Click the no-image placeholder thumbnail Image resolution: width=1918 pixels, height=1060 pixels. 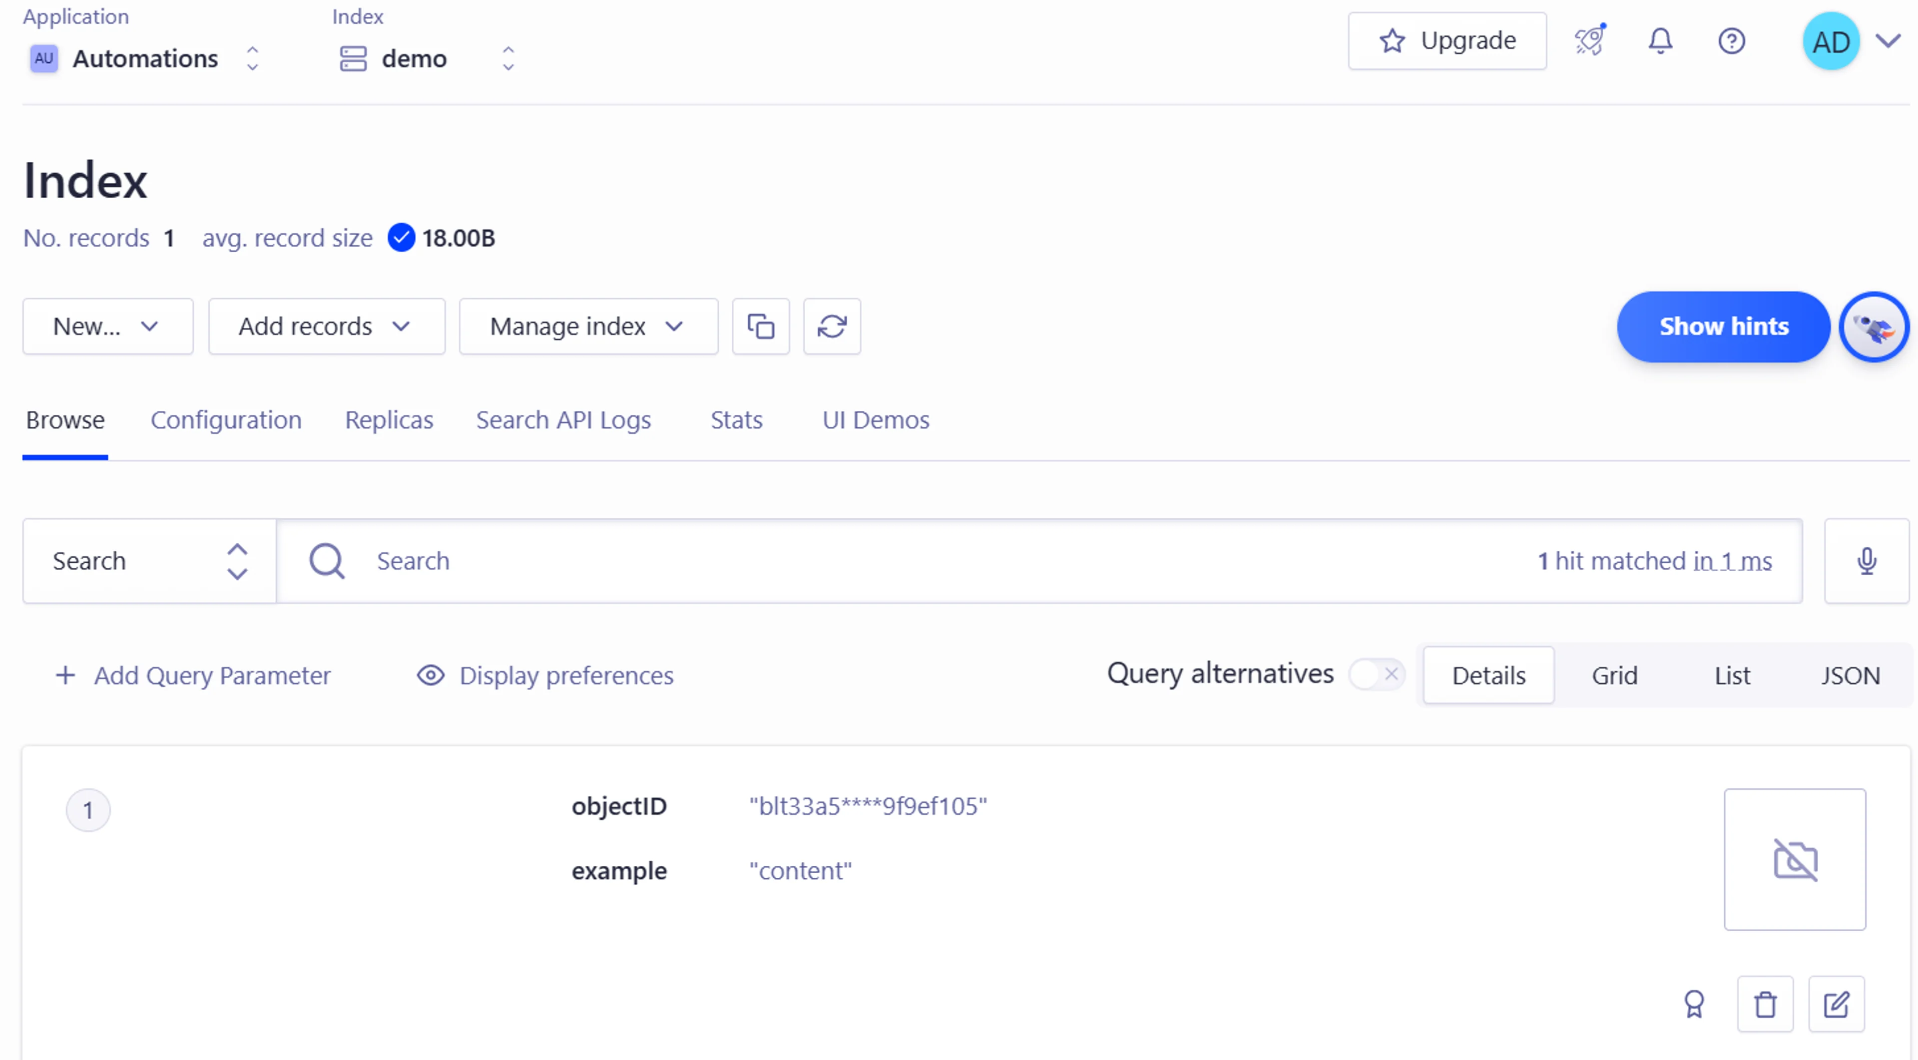pyautogui.click(x=1795, y=859)
